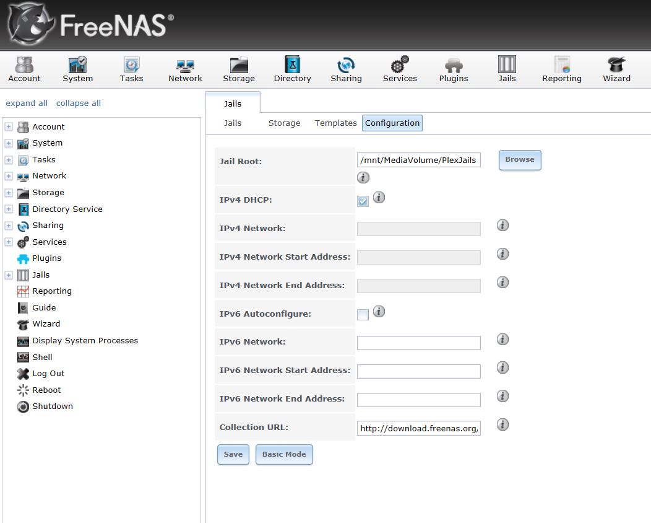Save the jail configuration
Screen dimensions: 651x523
click(233, 454)
